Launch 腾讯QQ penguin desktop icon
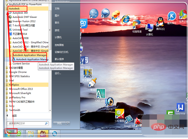Viewport: 188px width, 139px height. tap(160, 24)
